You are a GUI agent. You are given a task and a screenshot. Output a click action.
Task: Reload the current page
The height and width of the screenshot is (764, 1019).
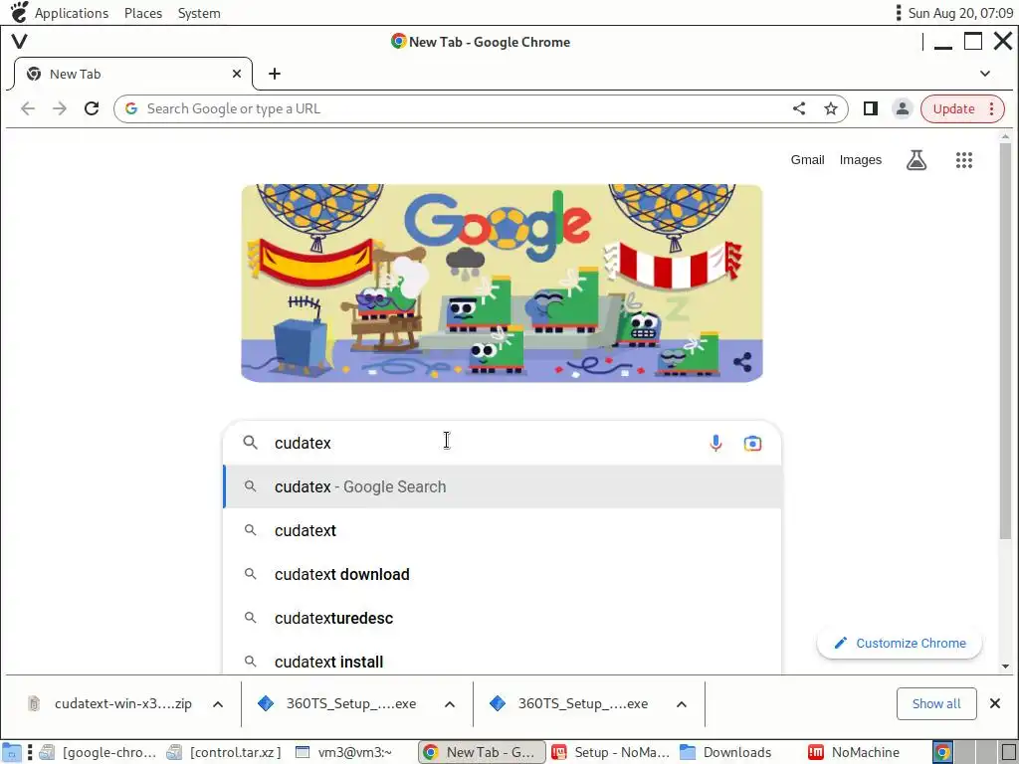tap(92, 108)
